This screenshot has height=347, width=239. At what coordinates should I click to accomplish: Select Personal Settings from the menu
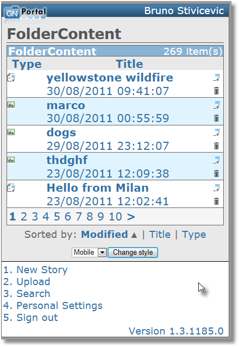(x=53, y=306)
